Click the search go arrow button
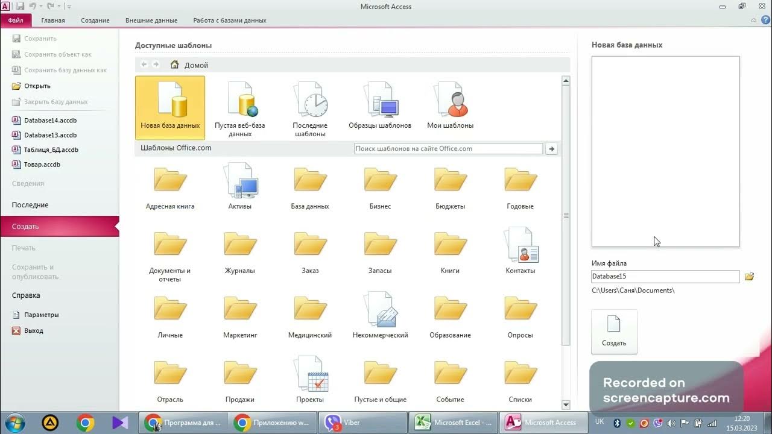The image size is (772, 434). [551, 149]
